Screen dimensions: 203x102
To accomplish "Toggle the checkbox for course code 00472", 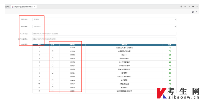I will click(53, 87).
